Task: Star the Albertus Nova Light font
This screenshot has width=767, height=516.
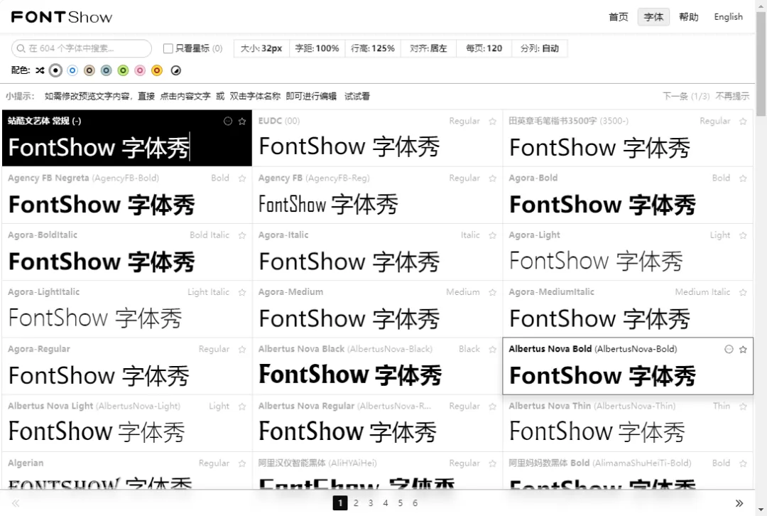Action: point(242,407)
